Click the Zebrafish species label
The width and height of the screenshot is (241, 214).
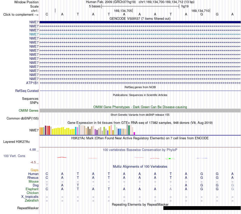pyautogui.click(x=32, y=200)
